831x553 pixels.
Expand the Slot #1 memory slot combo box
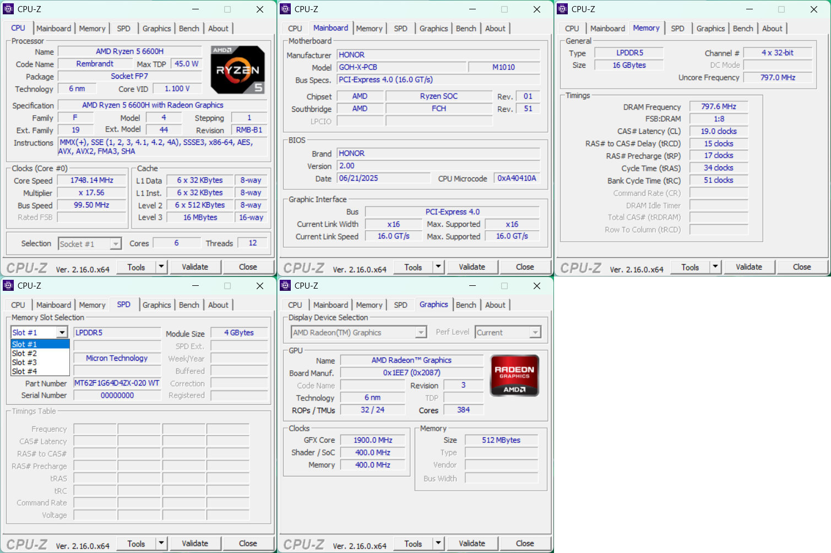coord(62,333)
